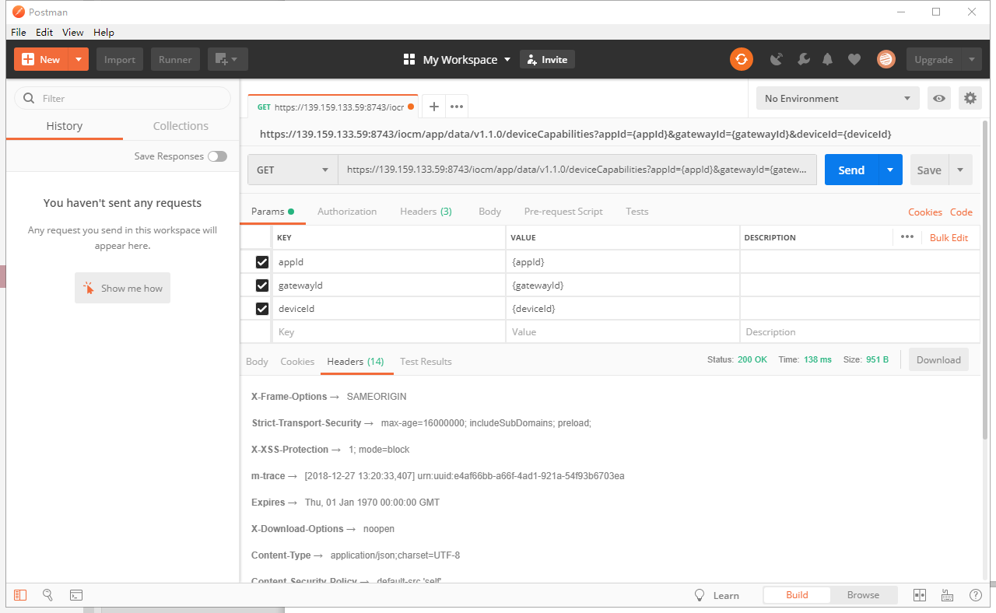
Task: Click the Import button
Action: tap(120, 59)
